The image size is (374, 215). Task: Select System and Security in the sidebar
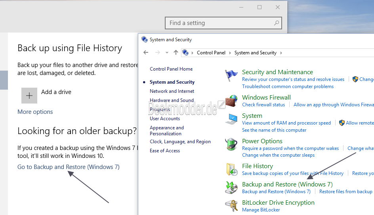coord(172,82)
